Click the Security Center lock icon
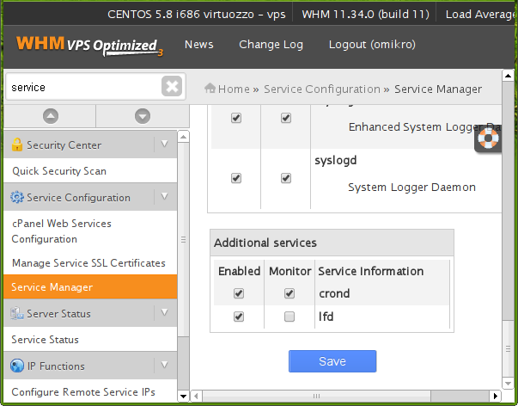The height and width of the screenshot is (406, 518). [x=17, y=145]
